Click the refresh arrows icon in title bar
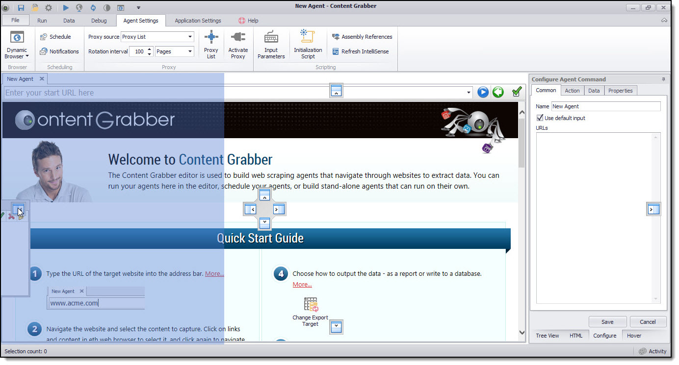The image size is (679, 365). pos(93,8)
